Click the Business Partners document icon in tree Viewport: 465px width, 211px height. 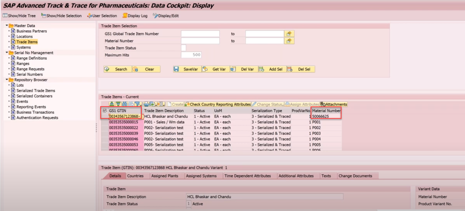[13, 31]
